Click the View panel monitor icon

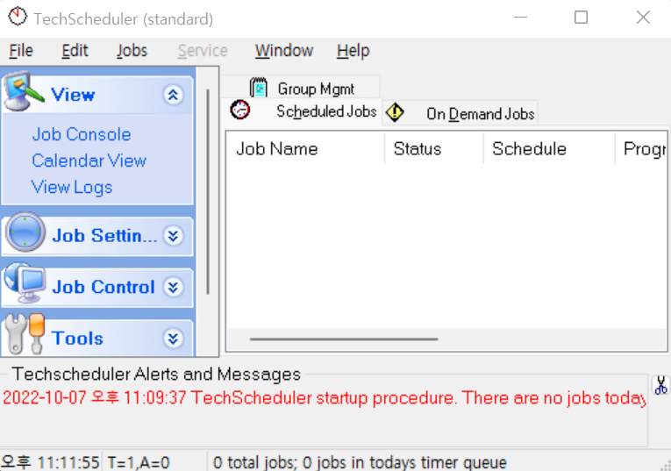[x=24, y=91]
